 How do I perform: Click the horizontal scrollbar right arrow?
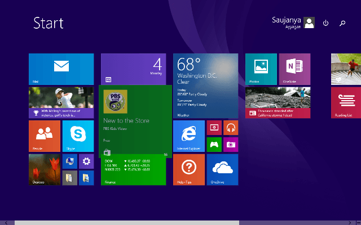point(350,223)
